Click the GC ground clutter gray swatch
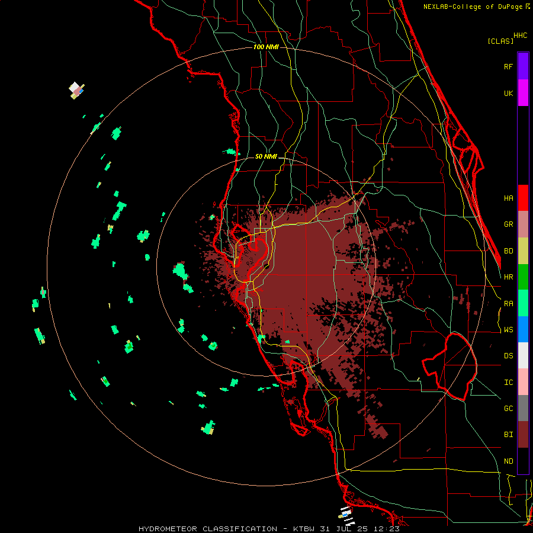The width and height of the screenshot is (533, 533). 523,408
